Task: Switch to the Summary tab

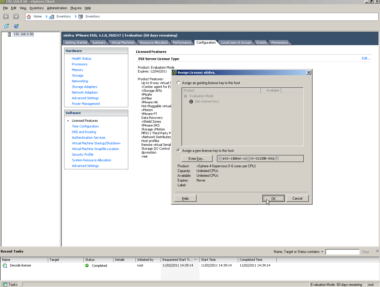Action: pyautogui.click(x=99, y=42)
